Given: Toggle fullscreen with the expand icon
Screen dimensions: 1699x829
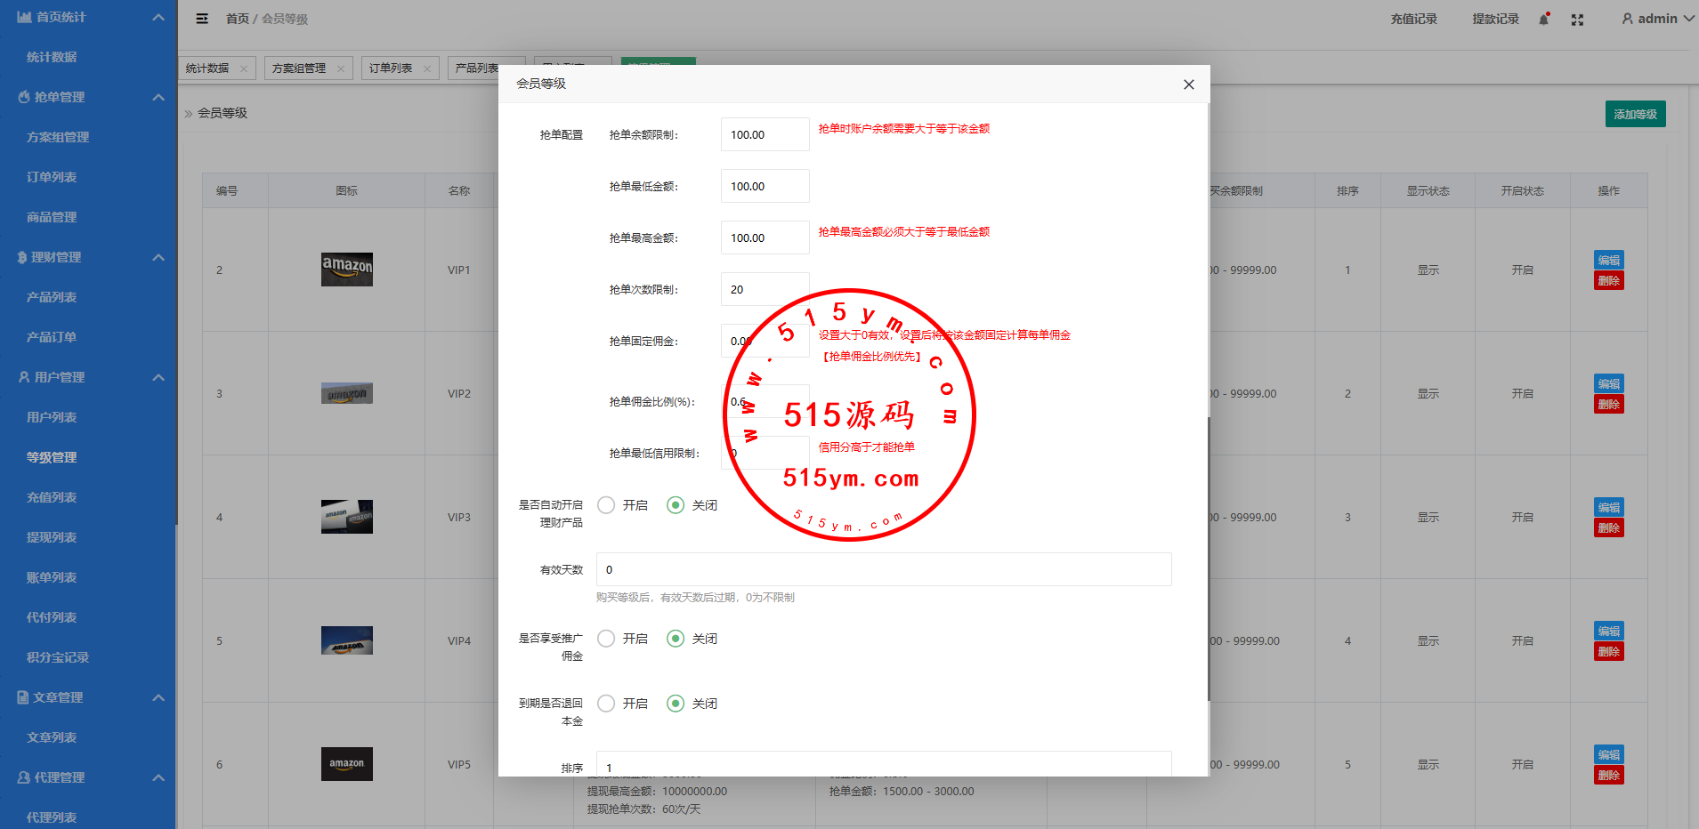Looking at the screenshot, I should coord(1577,20).
